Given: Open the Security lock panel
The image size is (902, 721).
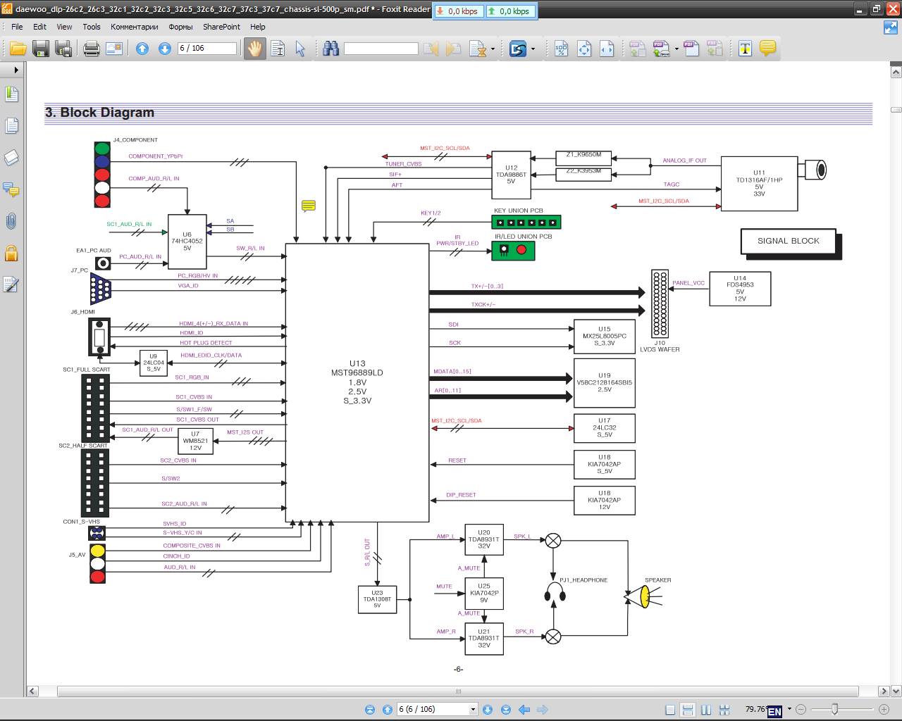Looking at the screenshot, I should click(11, 253).
